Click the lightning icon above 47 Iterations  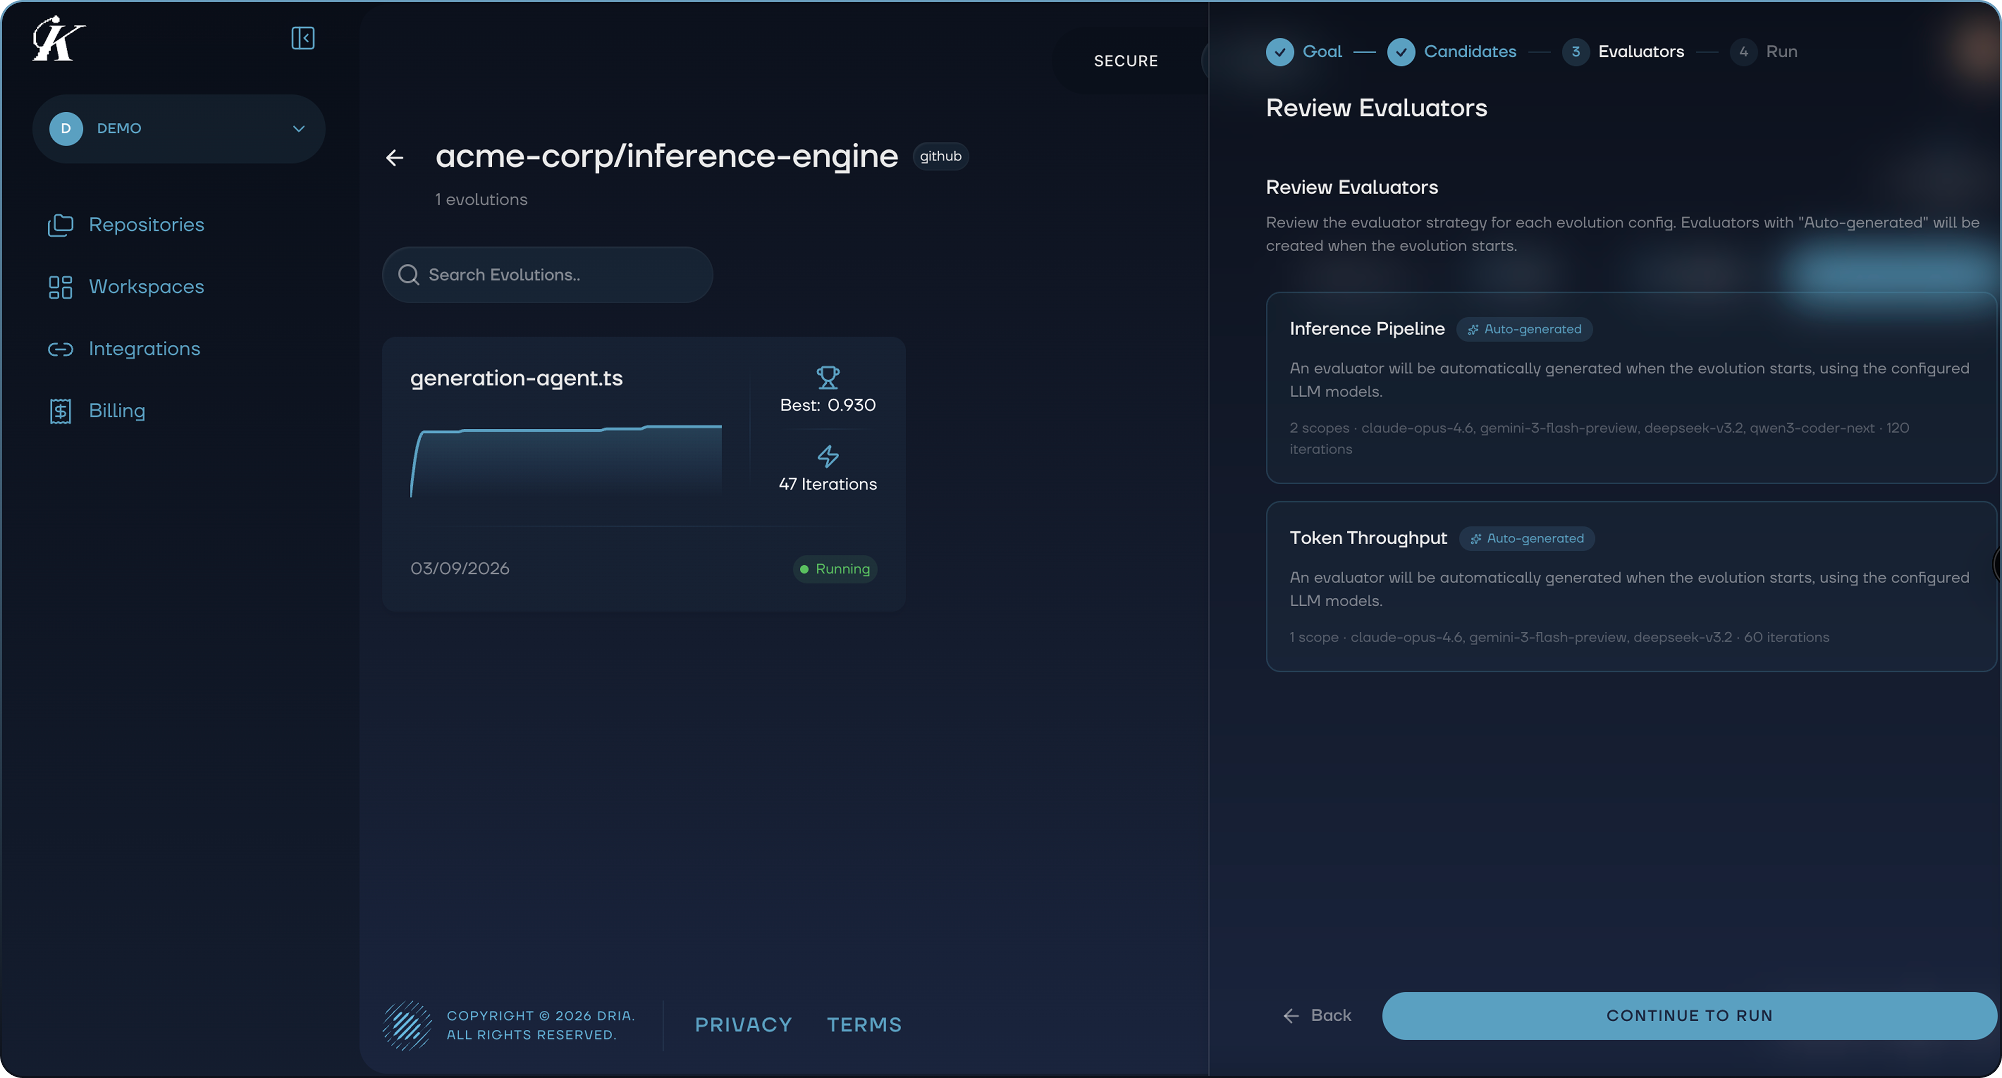[x=828, y=456]
